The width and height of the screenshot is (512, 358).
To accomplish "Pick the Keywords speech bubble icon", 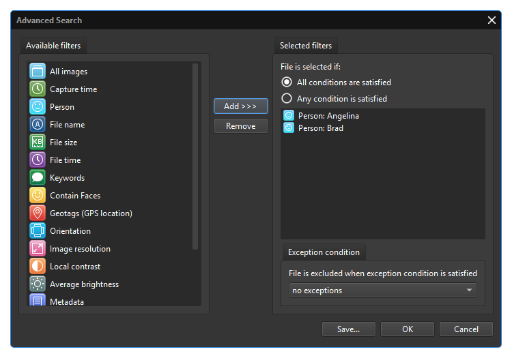I will tap(38, 178).
